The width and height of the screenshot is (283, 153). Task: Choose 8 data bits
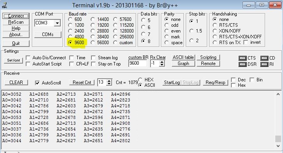(143, 41)
